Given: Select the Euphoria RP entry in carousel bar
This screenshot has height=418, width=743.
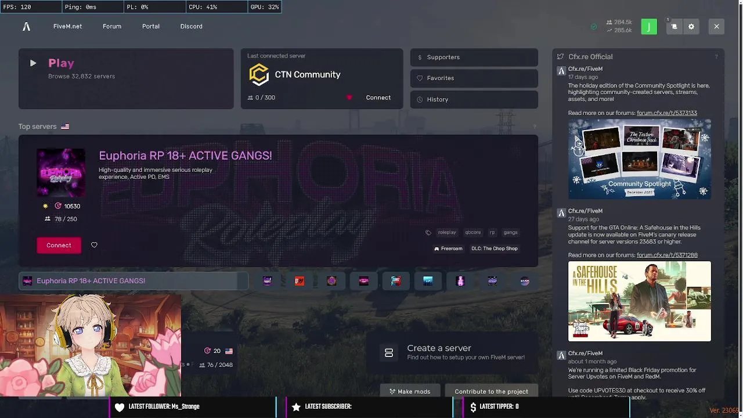Looking at the screenshot, I should coord(134,281).
